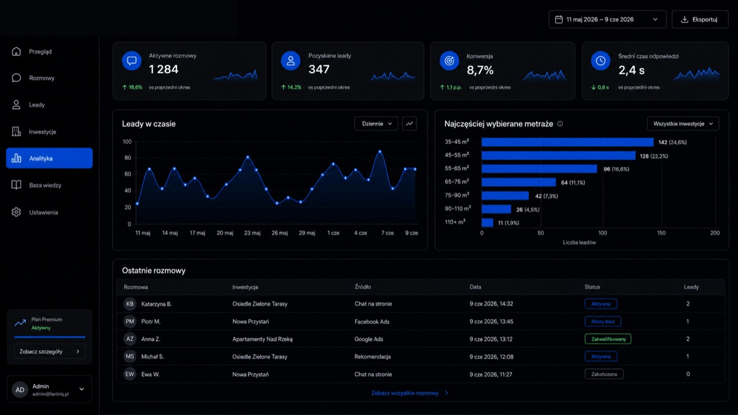
Task: Click the Aktywne rozmowy sparkline
Action: 236,75
